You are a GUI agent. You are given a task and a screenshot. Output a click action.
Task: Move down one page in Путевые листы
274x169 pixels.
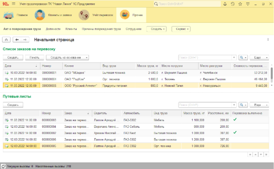[x=261, y=154]
